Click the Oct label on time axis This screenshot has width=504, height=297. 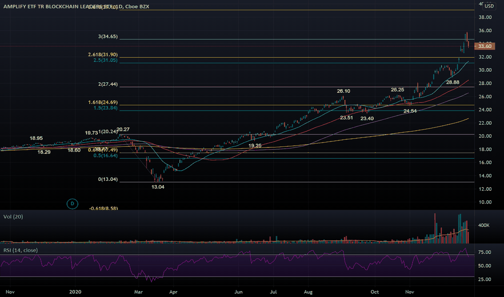375,292
